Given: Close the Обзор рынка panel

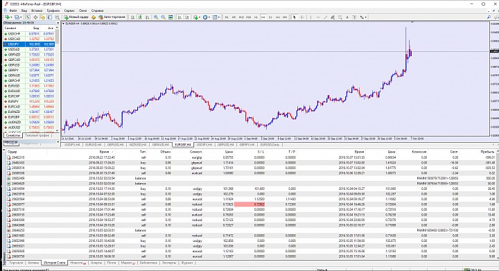Looking at the screenshot, I should click(x=58, y=23).
